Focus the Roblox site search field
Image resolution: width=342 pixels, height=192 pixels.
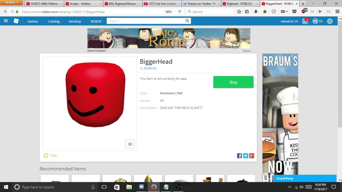[x=146, y=21]
